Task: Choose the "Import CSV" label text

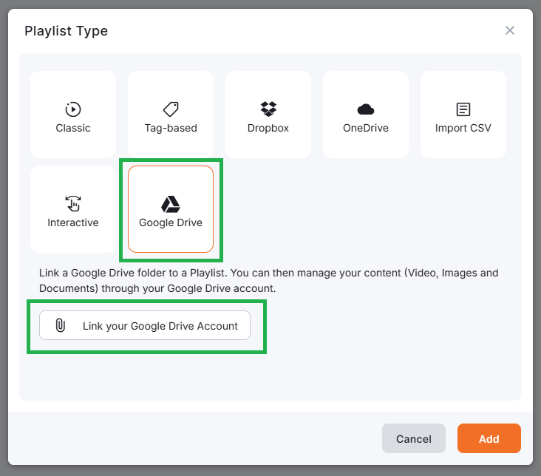Action: point(463,128)
